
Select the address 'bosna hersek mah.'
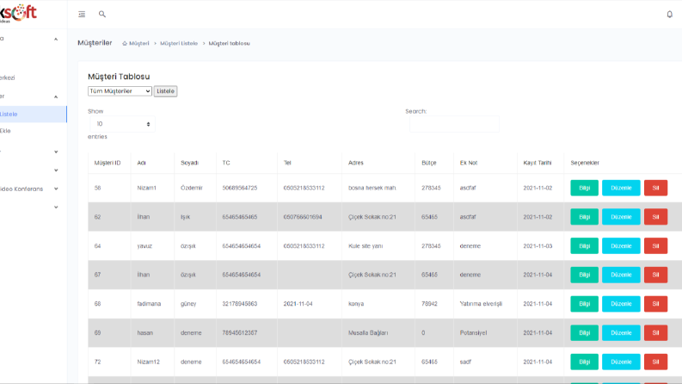372,188
